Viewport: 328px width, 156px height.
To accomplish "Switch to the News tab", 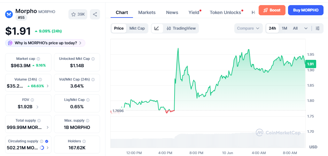I will coord(172,12).
